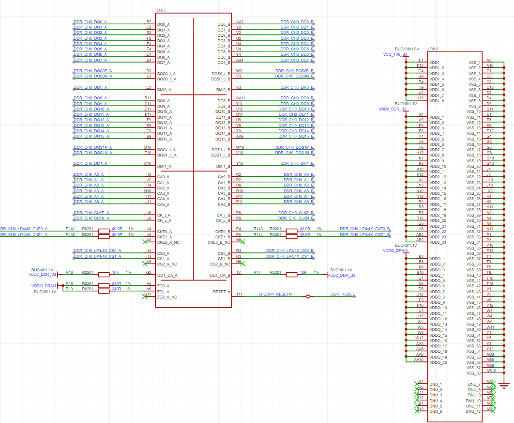The height and width of the screenshot is (423, 514).
Task: Select resistor R16 10K symbol
Action: pyautogui.click(x=104, y=275)
